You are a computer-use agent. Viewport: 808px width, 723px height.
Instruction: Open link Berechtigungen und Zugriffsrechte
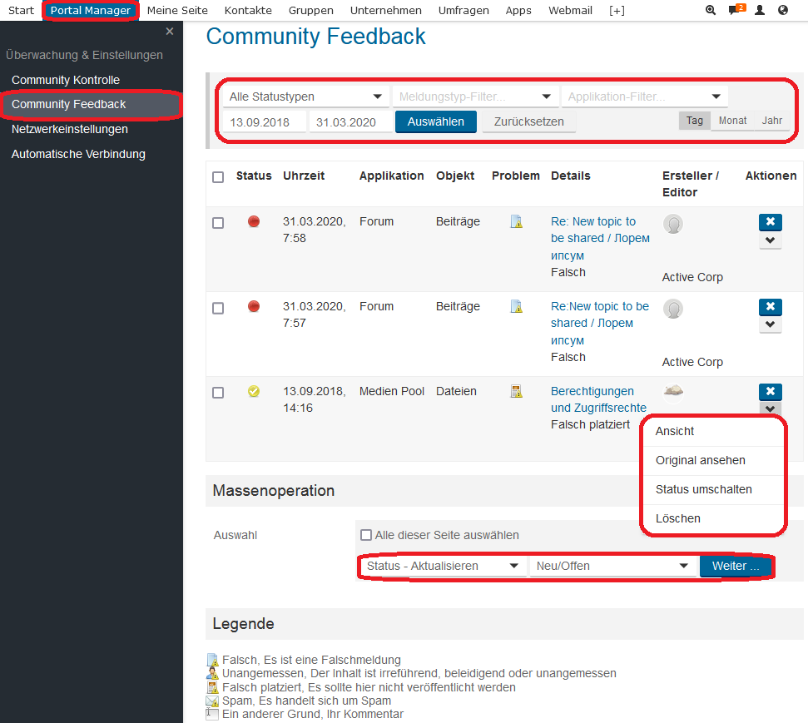598,399
